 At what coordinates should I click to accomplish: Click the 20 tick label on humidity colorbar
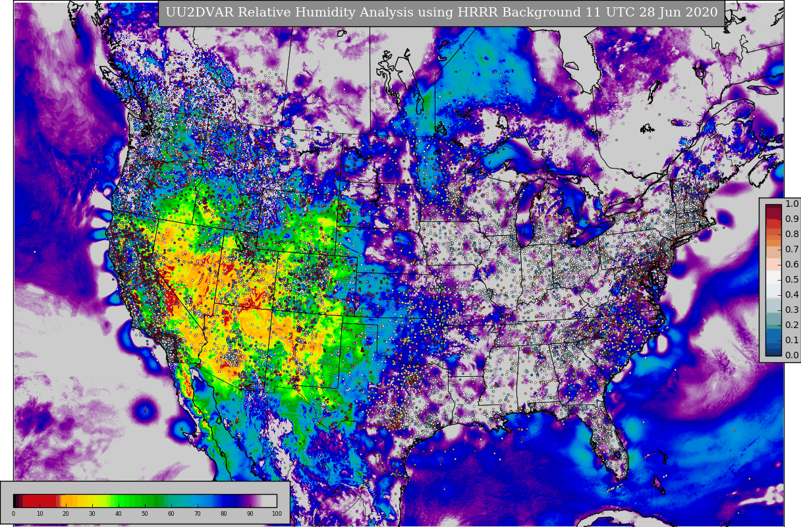[x=66, y=514]
